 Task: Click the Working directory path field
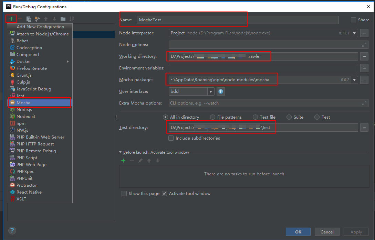coord(263,56)
